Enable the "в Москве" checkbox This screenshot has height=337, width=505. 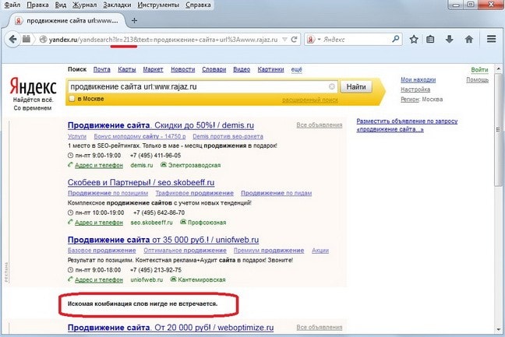72,99
